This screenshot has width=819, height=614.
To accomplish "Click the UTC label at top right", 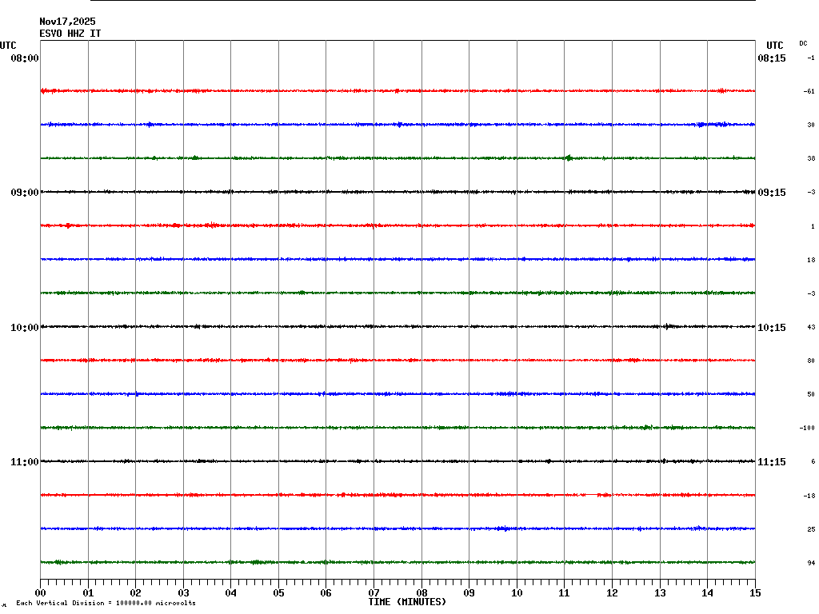I will click(774, 46).
